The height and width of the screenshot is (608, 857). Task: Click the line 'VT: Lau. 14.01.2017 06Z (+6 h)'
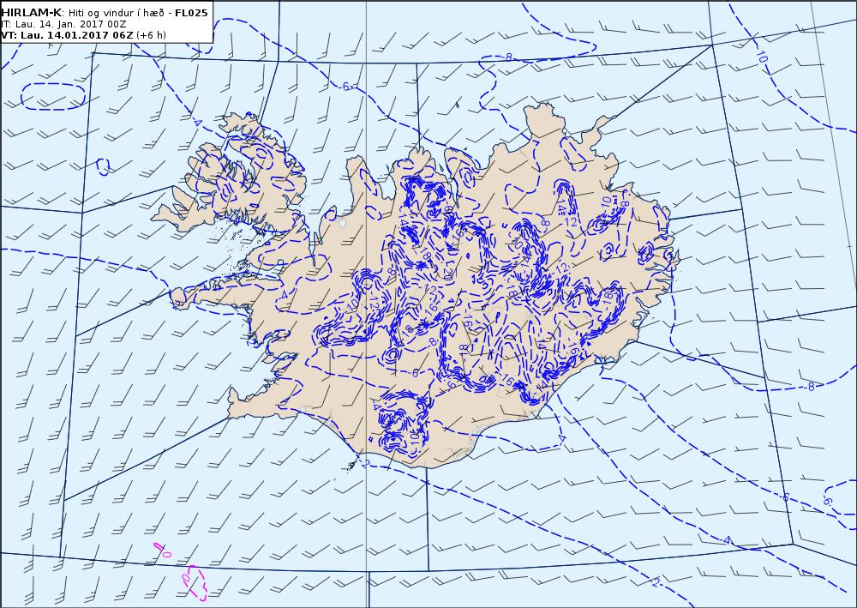pos(83,35)
